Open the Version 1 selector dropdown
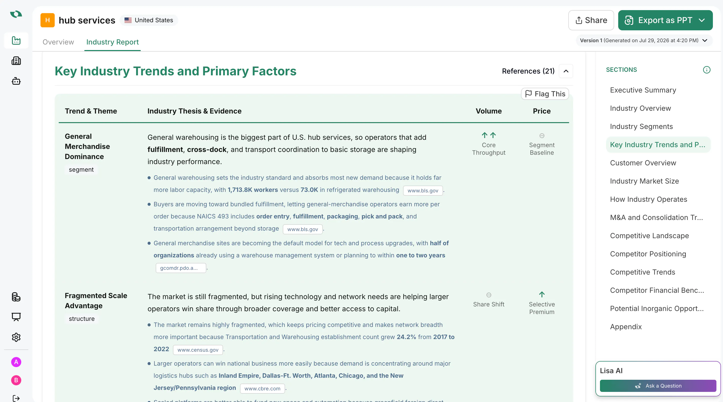 644,40
